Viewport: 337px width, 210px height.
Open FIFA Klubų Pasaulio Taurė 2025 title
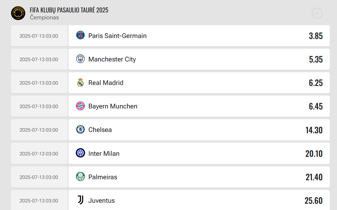69,10
